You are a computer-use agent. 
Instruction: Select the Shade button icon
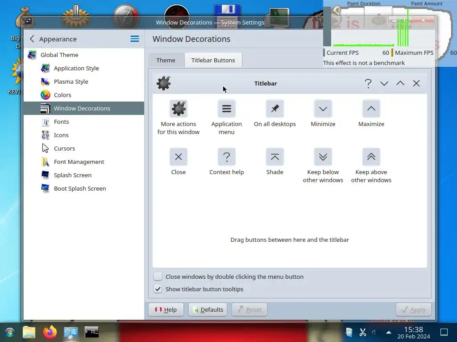tap(274, 157)
